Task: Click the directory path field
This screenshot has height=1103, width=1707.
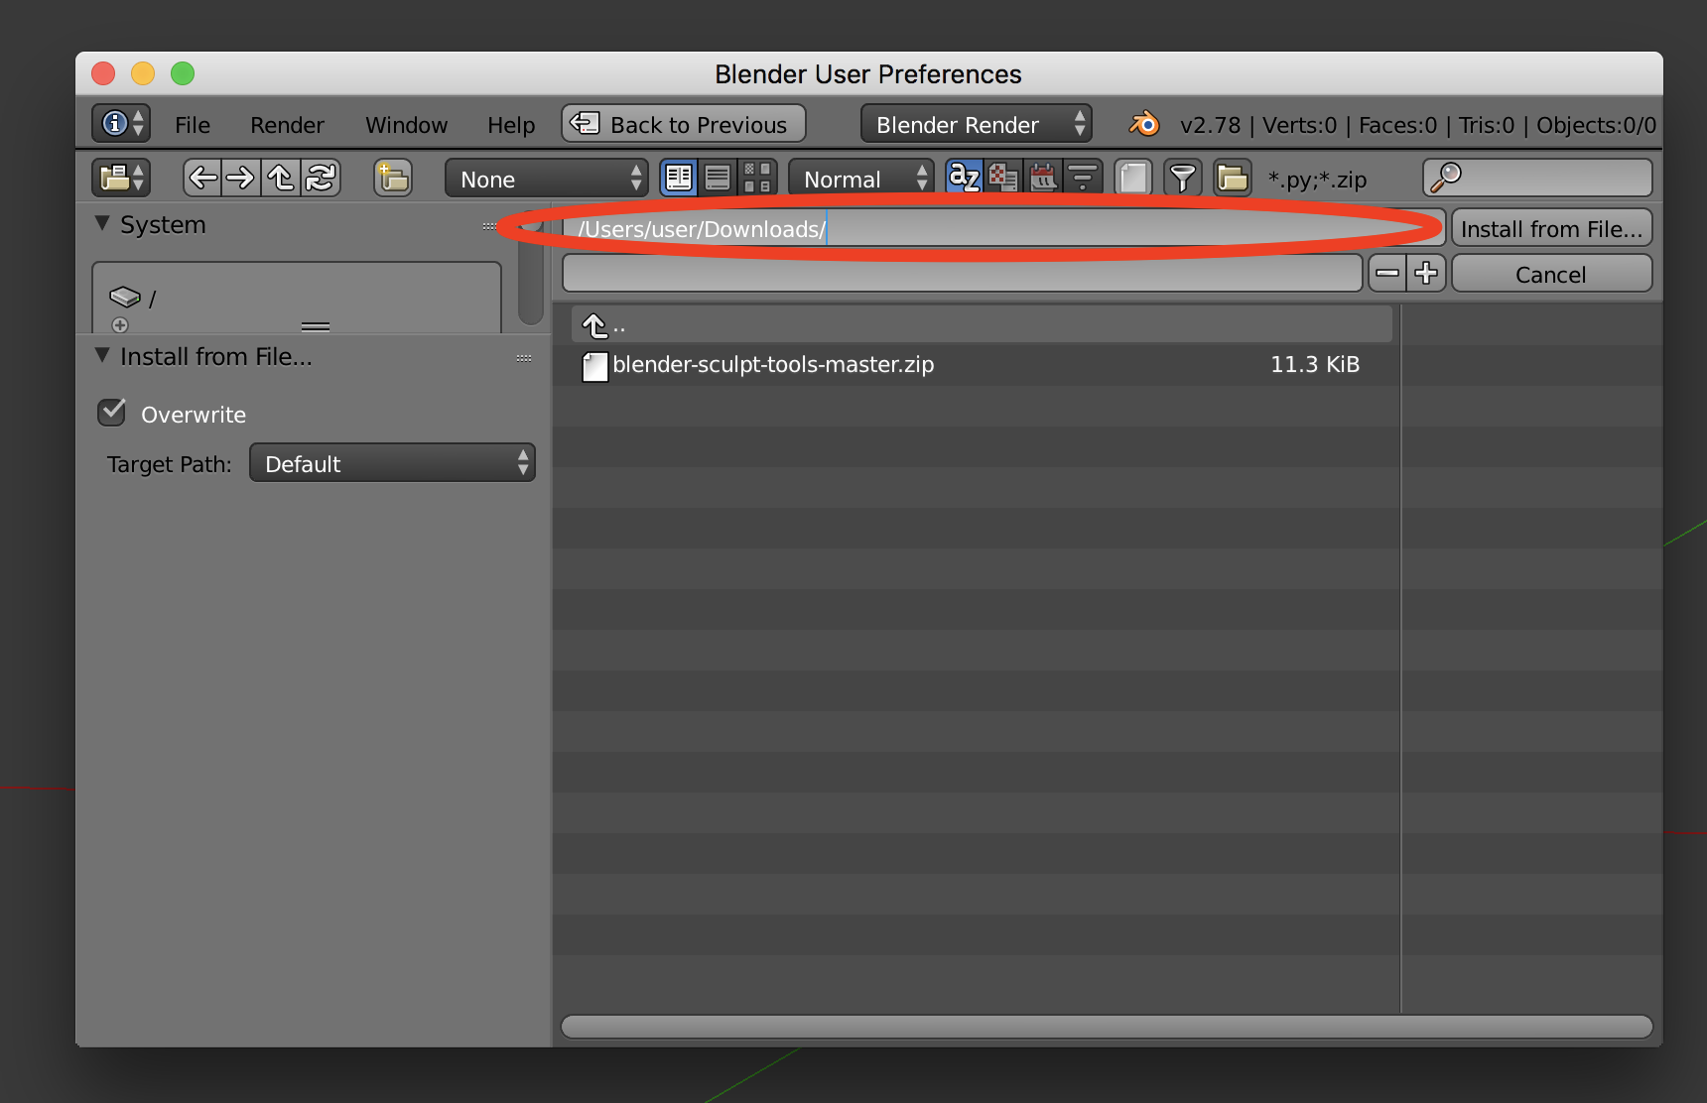Action: [x=1003, y=228]
